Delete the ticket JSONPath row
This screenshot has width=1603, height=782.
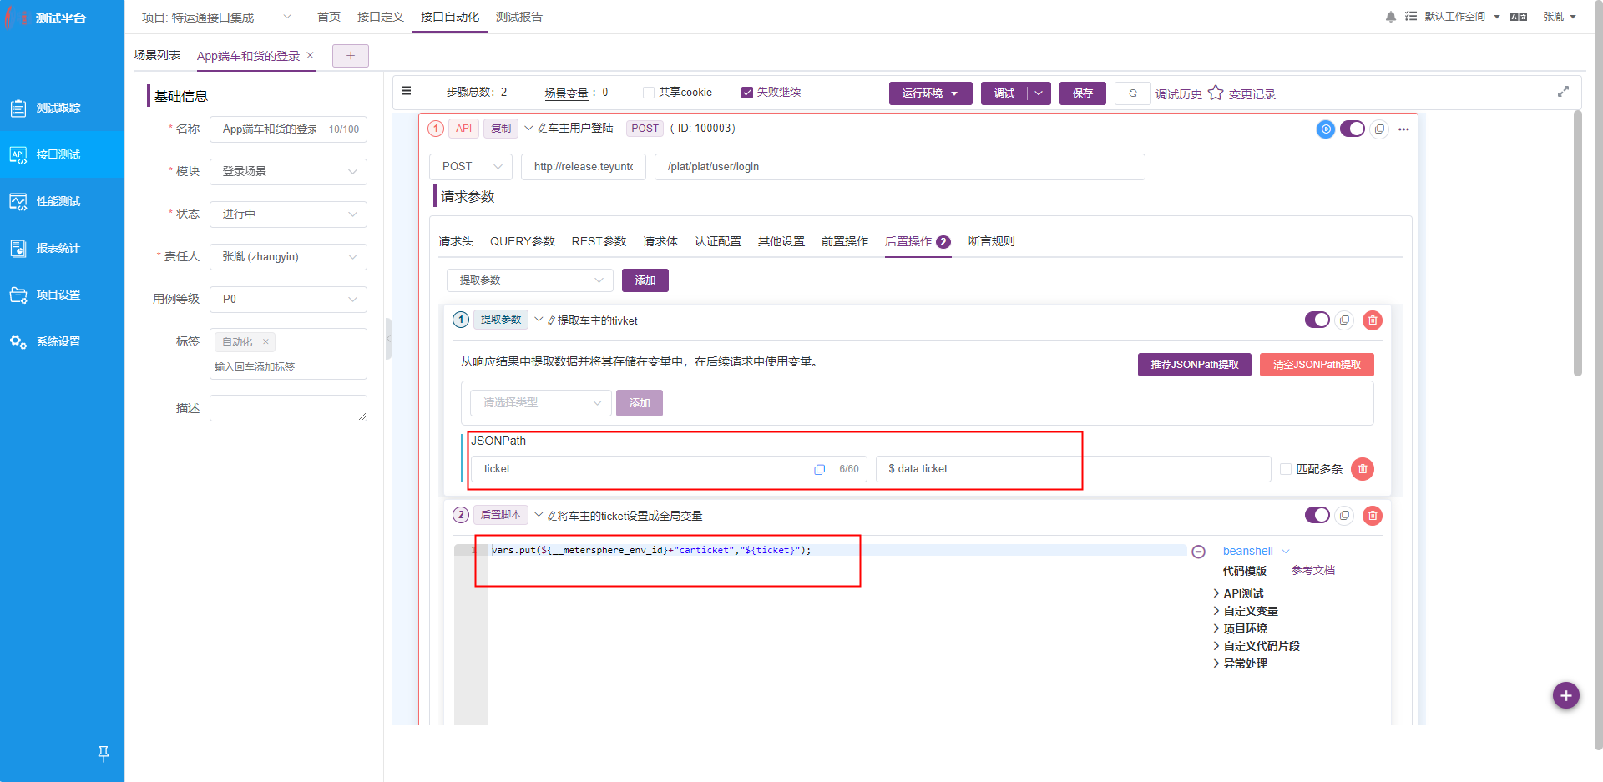pos(1363,469)
